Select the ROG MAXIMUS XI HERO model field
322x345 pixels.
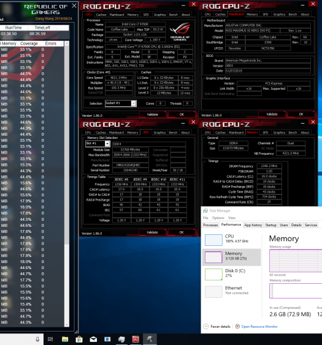[x=252, y=31]
